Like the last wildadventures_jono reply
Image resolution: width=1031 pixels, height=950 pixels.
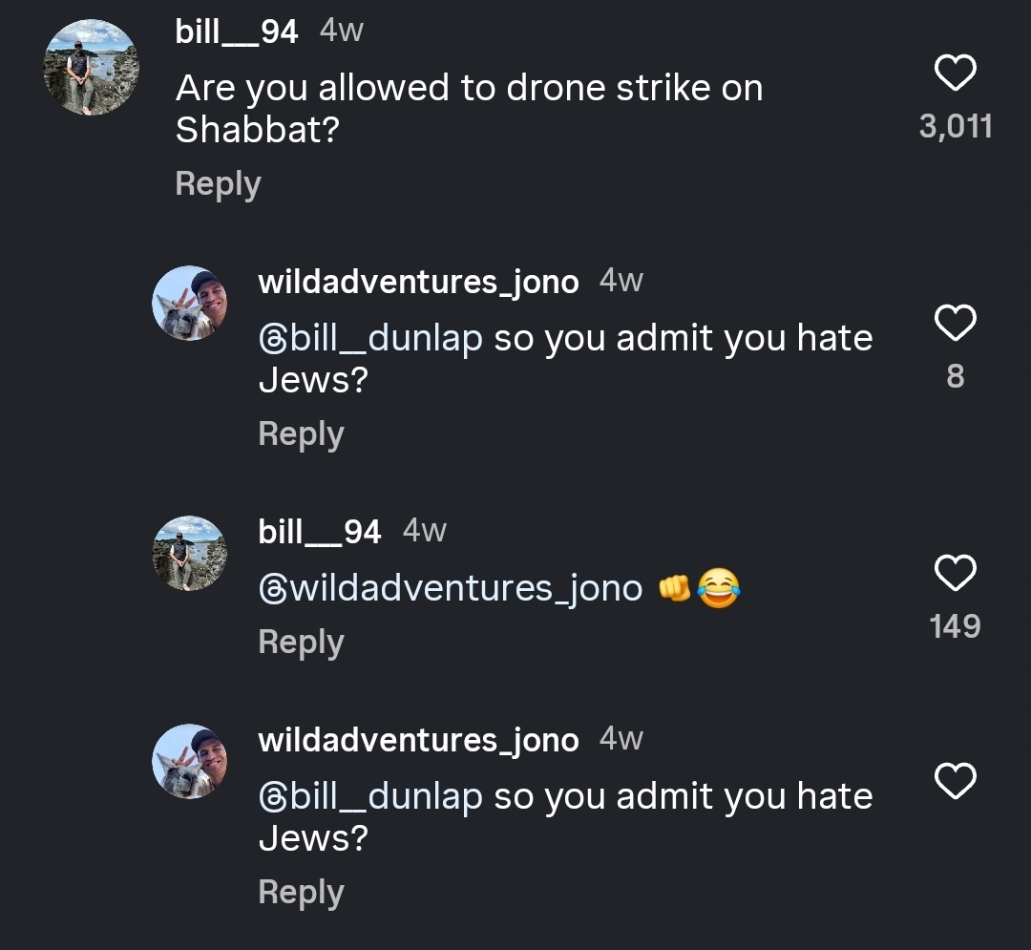tap(955, 781)
